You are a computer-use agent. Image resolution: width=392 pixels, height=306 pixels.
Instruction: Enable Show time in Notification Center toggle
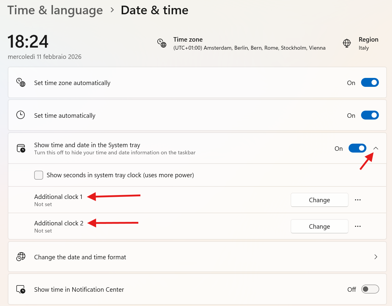click(x=370, y=289)
